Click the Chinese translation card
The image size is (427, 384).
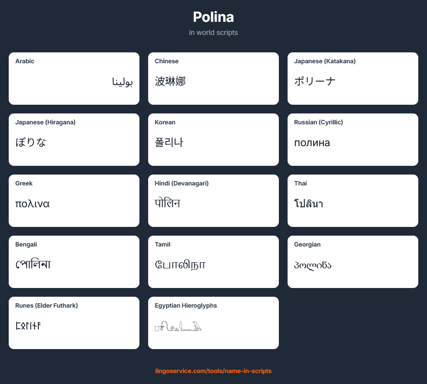213,79
